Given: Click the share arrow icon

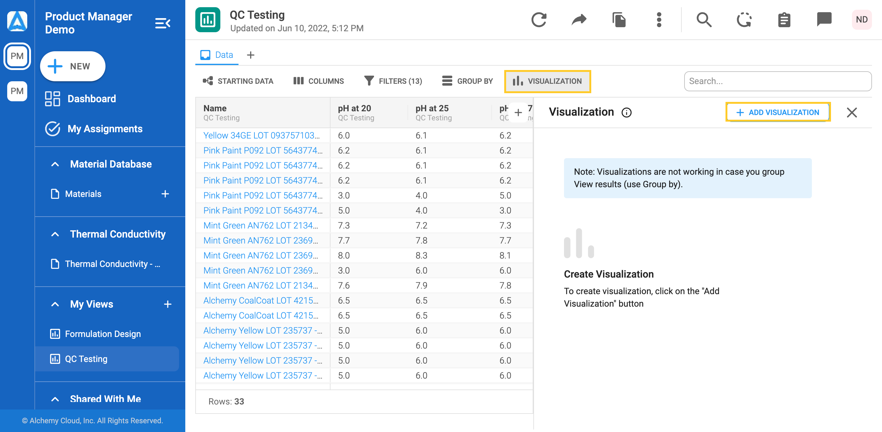Looking at the screenshot, I should (x=579, y=19).
